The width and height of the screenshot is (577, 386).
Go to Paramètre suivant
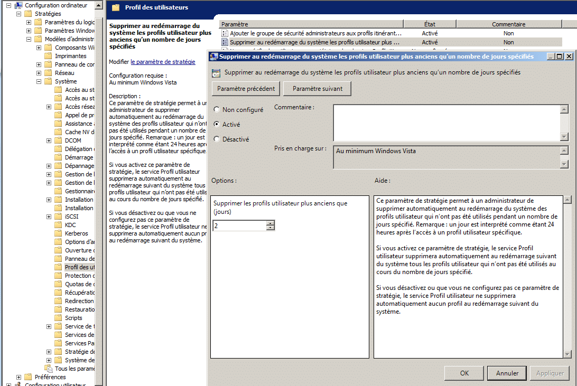(317, 89)
